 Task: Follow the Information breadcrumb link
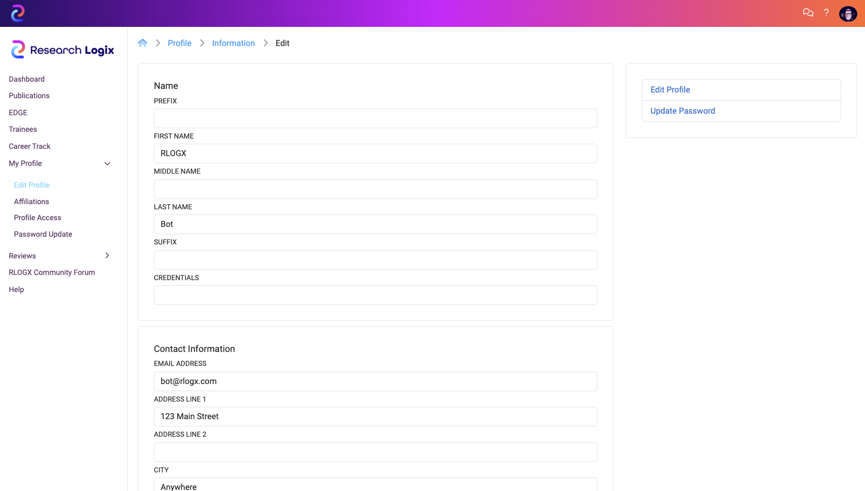coord(233,43)
